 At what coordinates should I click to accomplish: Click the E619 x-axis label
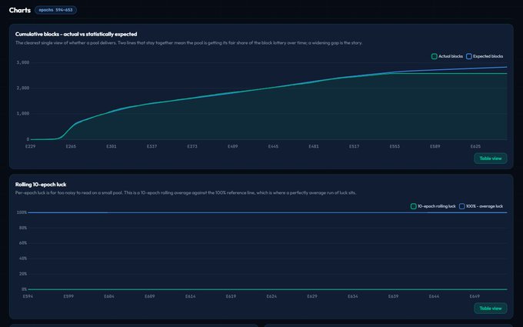[x=232, y=296]
